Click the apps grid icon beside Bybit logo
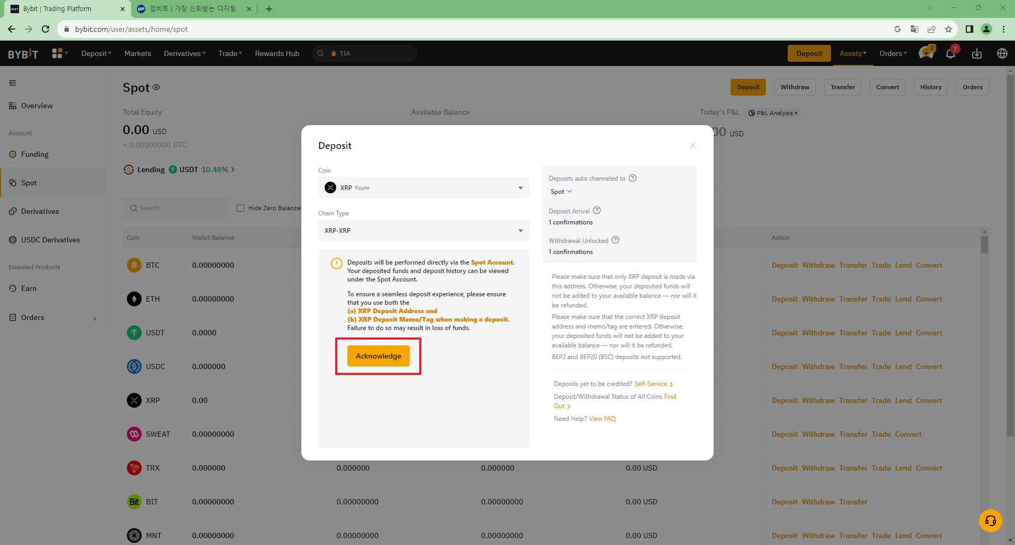This screenshot has width=1015, height=545. pyautogui.click(x=57, y=53)
